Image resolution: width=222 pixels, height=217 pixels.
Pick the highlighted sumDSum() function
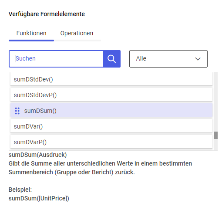point(111,111)
